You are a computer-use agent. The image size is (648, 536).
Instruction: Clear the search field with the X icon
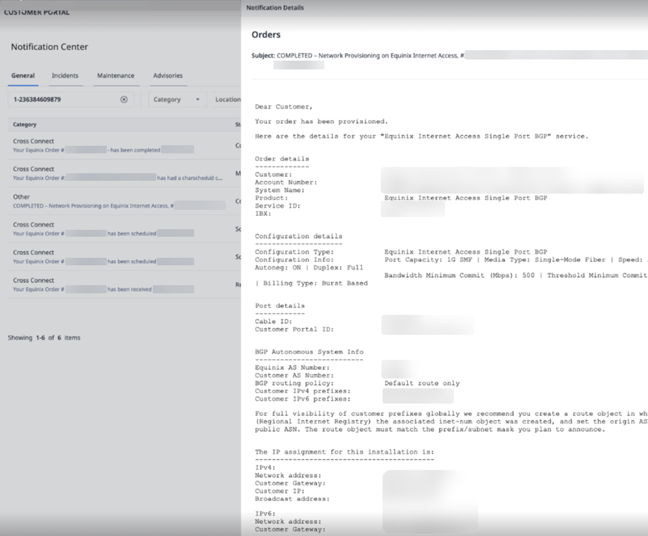pyautogui.click(x=124, y=99)
